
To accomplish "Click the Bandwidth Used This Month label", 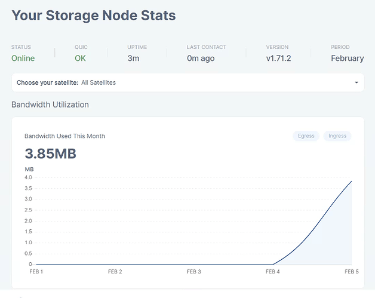I will point(64,136).
